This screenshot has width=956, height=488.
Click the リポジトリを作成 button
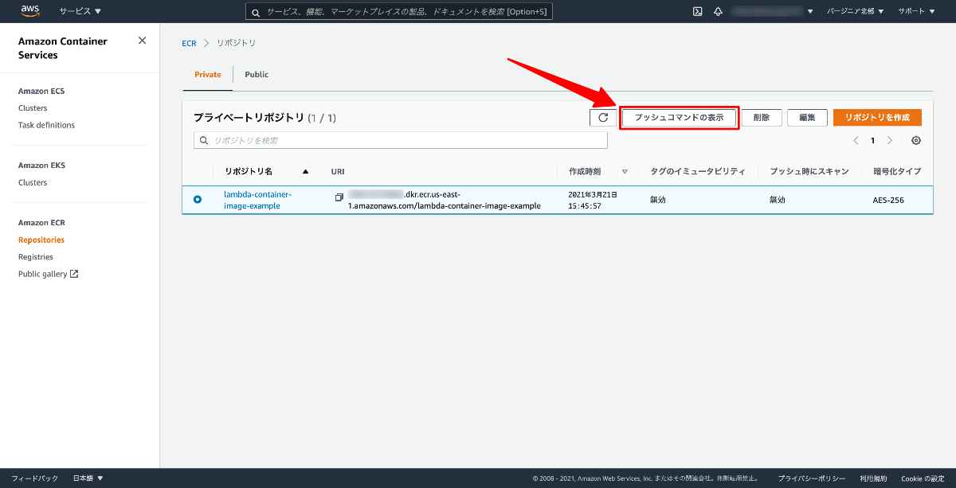coord(877,117)
